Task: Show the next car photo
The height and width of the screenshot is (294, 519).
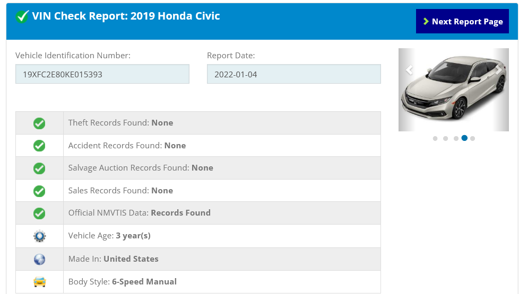Action: (x=498, y=70)
